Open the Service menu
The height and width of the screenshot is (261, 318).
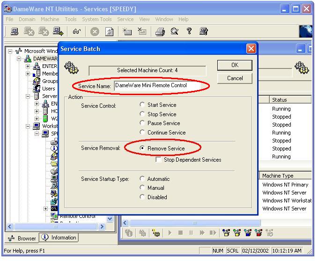126,19
